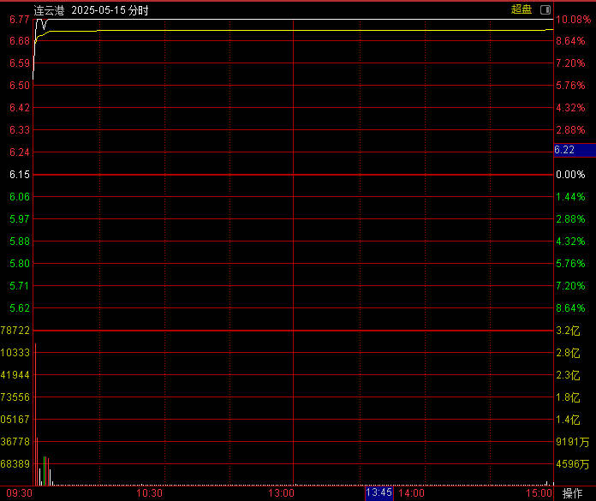The image size is (596, 501).
Task: Click the 09:30 time axis label
Action: click(x=19, y=493)
